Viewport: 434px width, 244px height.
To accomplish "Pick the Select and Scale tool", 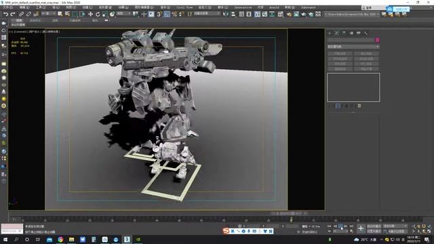I will [x=105, y=14].
